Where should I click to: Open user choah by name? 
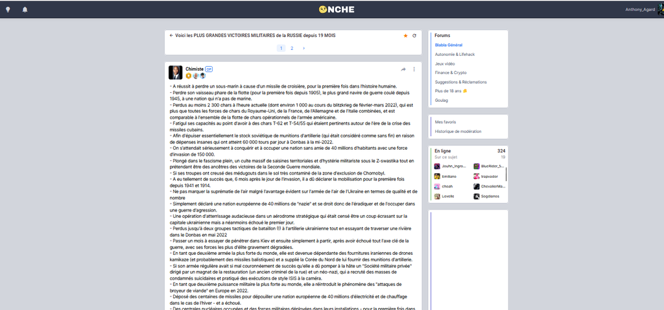[447, 186]
